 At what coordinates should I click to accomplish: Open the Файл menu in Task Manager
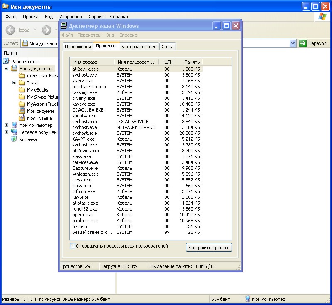(x=67, y=35)
